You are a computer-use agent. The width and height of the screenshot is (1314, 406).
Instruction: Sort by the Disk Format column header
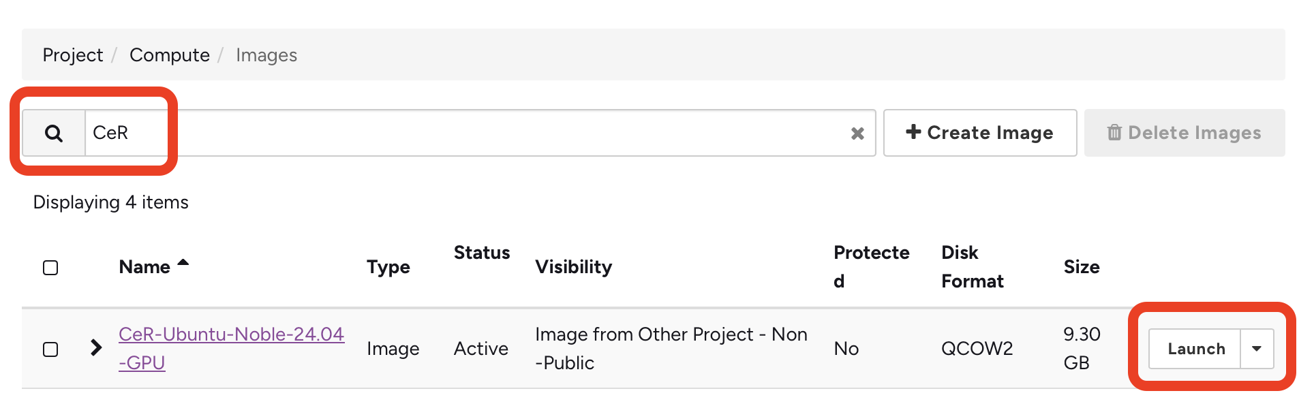(x=971, y=266)
